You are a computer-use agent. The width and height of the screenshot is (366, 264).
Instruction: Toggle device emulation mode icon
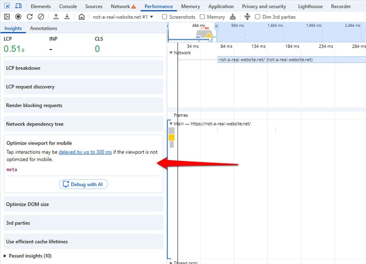[17, 6]
